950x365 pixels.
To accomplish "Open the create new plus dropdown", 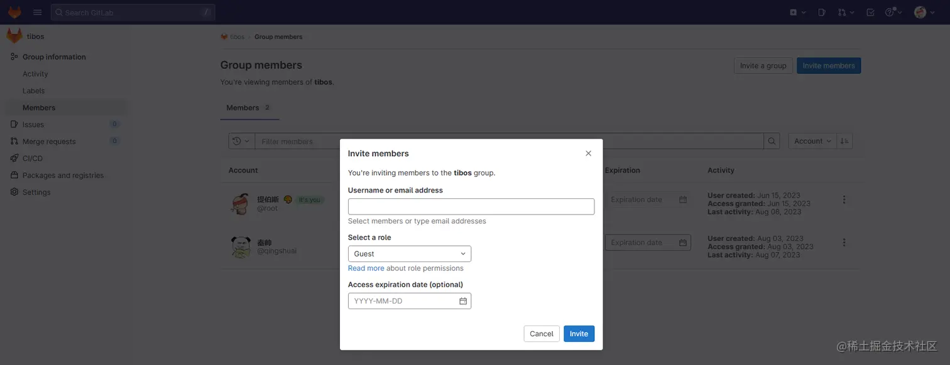I will (x=797, y=12).
